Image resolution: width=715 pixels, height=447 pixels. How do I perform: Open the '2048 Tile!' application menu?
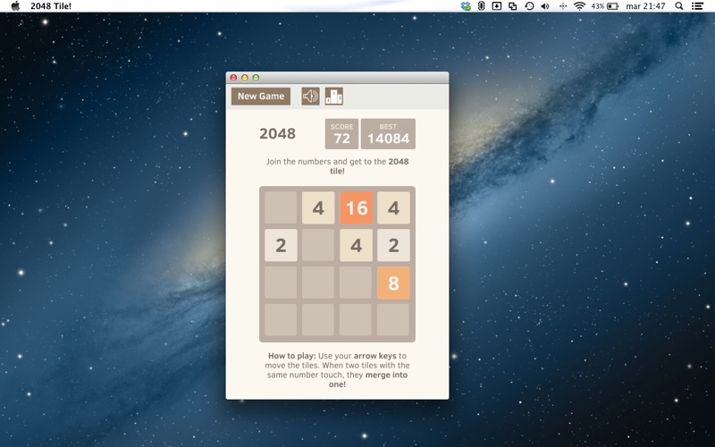(x=51, y=6)
